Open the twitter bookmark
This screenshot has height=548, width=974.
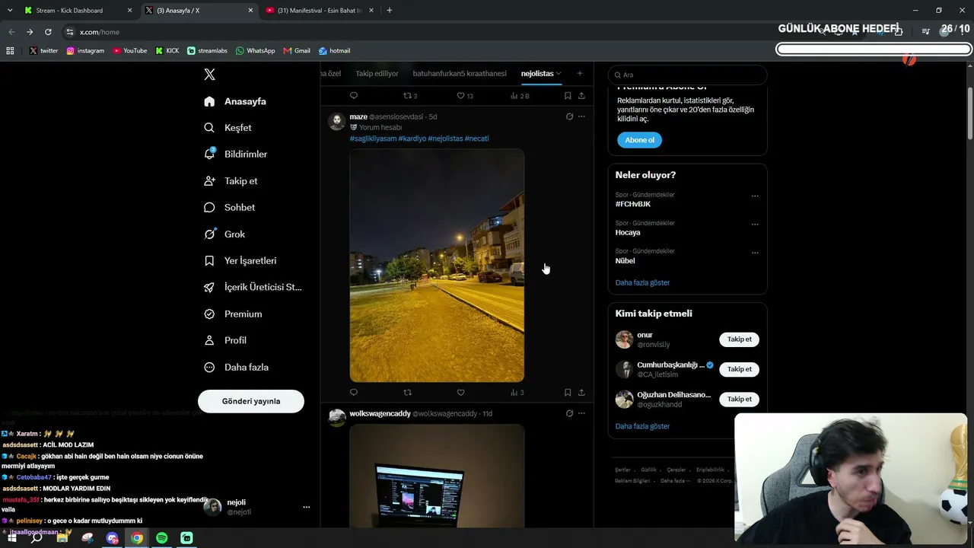coord(44,51)
